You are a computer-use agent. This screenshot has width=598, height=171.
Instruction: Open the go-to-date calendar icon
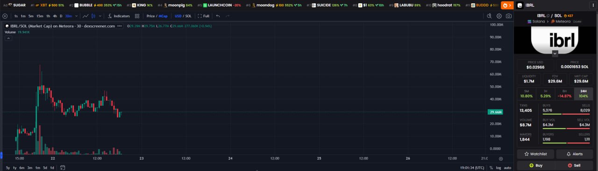(62, 168)
